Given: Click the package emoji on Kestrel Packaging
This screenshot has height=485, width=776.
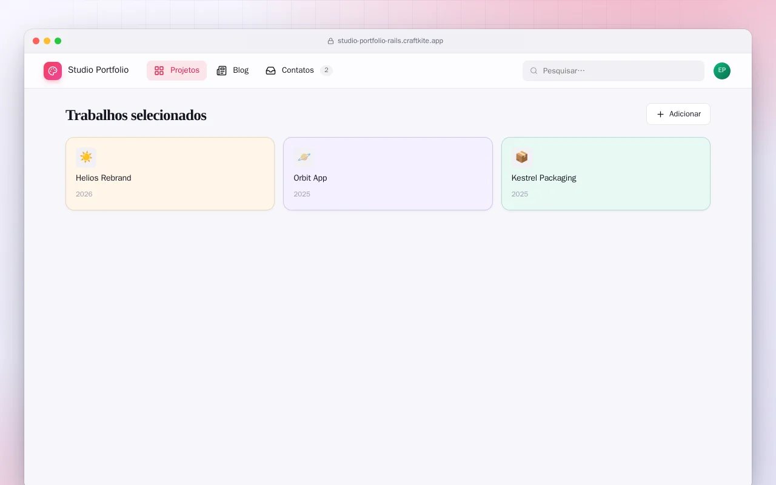Looking at the screenshot, I should click(521, 157).
